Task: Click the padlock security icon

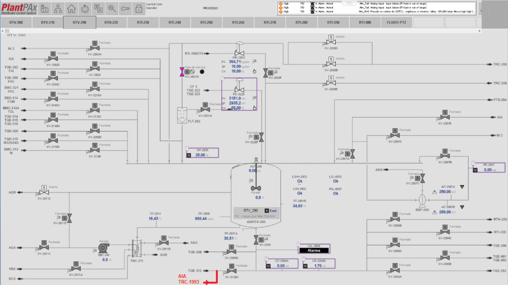Action: click(x=138, y=8)
